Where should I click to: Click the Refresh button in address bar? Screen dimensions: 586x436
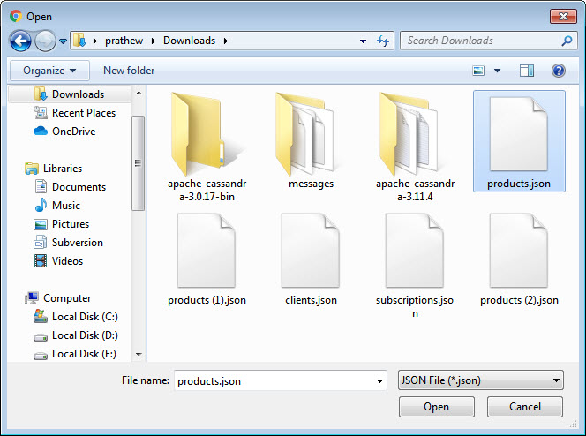click(x=383, y=41)
